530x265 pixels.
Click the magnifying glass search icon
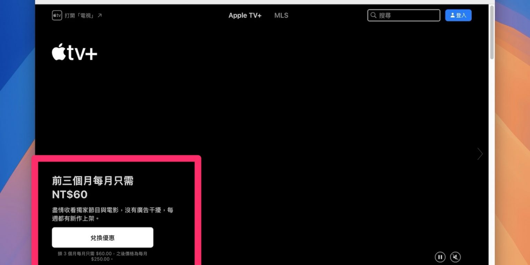click(x=373, y=16)
